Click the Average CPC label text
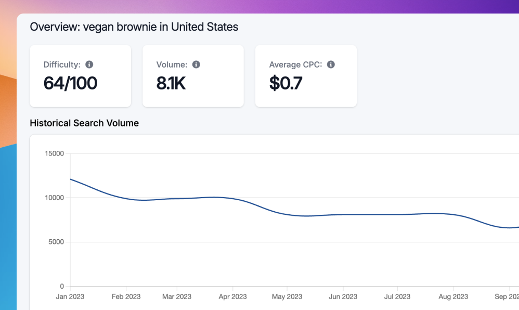The height and width of the screenshot is (310, 519). pos(295,65)
